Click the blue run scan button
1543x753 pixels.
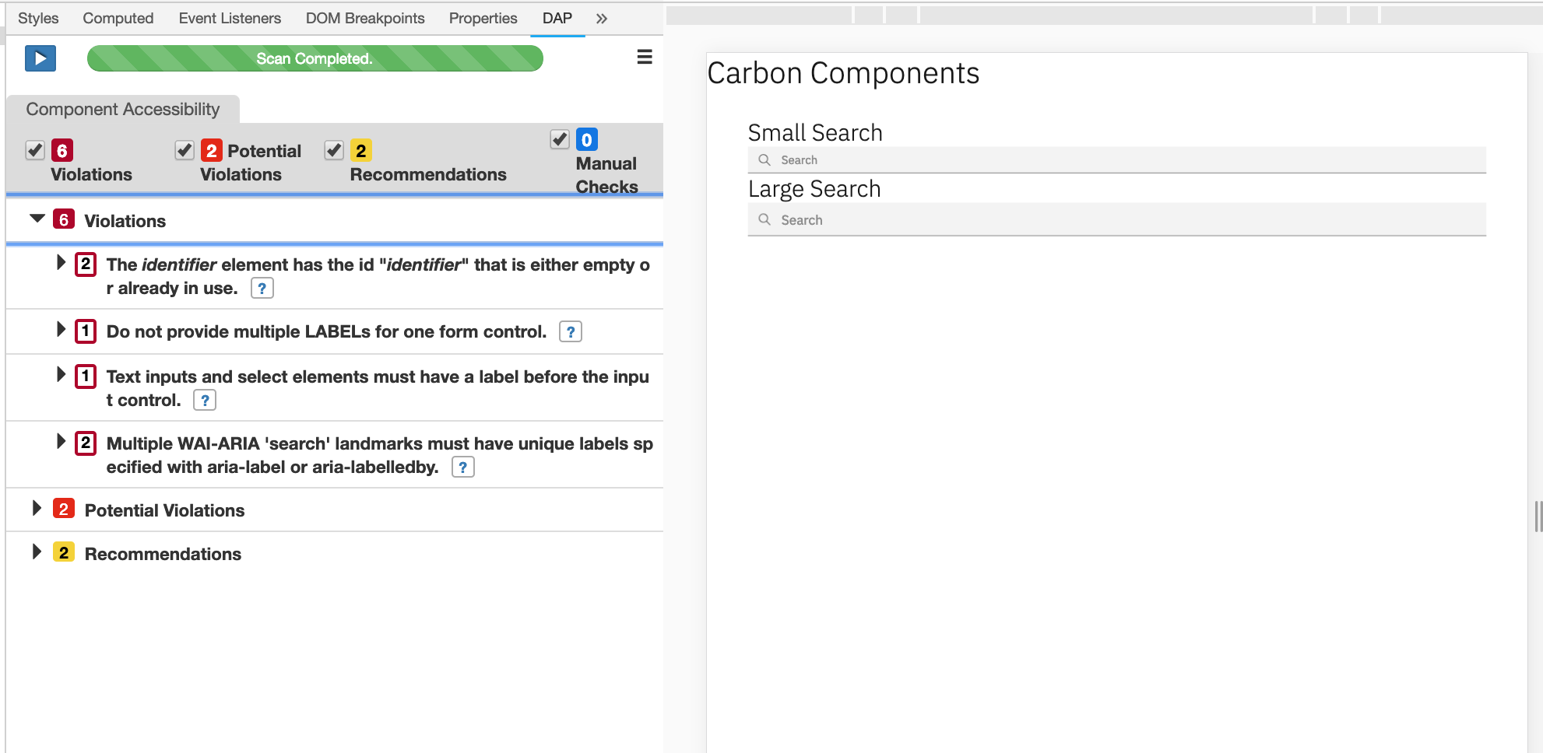[40, 58]
